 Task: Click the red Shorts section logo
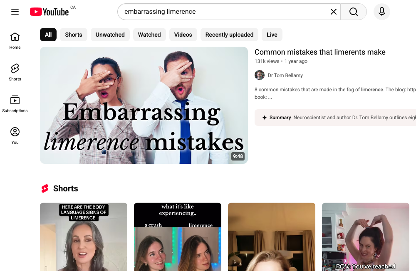click(45, 188)
